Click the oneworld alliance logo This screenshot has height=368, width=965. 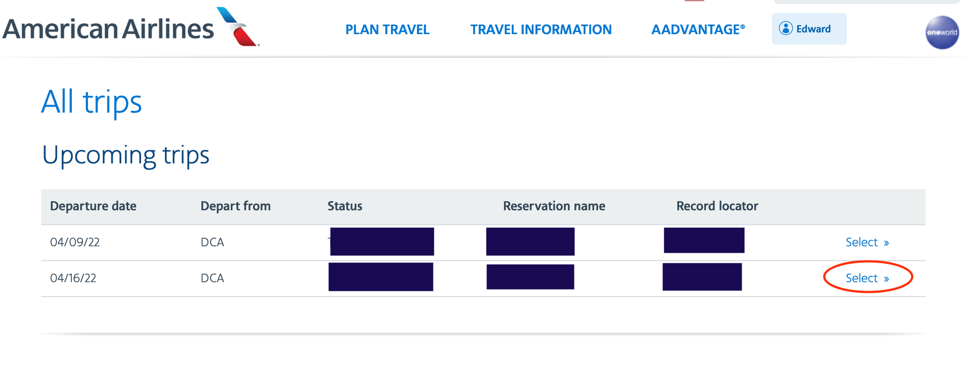point(942,33)
